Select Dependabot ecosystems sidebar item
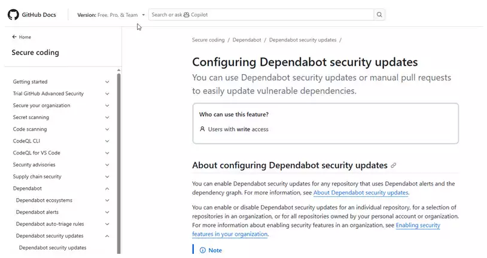 (x=44, y=200)
